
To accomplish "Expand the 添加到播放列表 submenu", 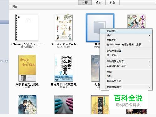I will point(126,61).
